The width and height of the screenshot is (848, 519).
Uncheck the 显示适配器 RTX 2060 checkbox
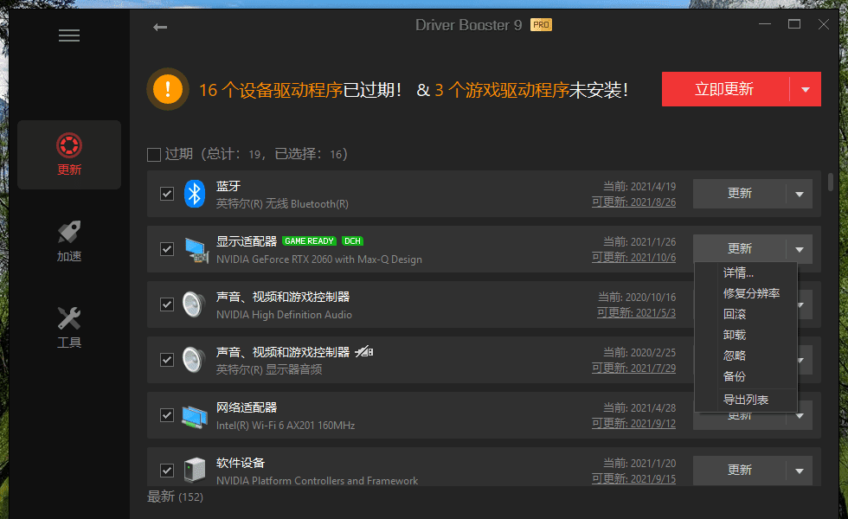click(167, 249)
